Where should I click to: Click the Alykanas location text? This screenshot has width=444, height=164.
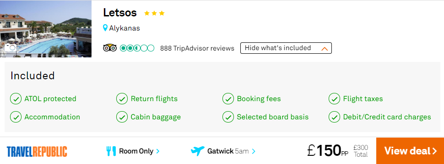(125, 28)
